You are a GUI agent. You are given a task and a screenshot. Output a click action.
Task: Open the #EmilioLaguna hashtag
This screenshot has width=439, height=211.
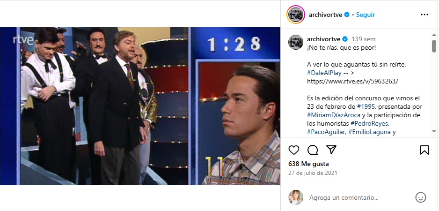[x=370, y=132]
